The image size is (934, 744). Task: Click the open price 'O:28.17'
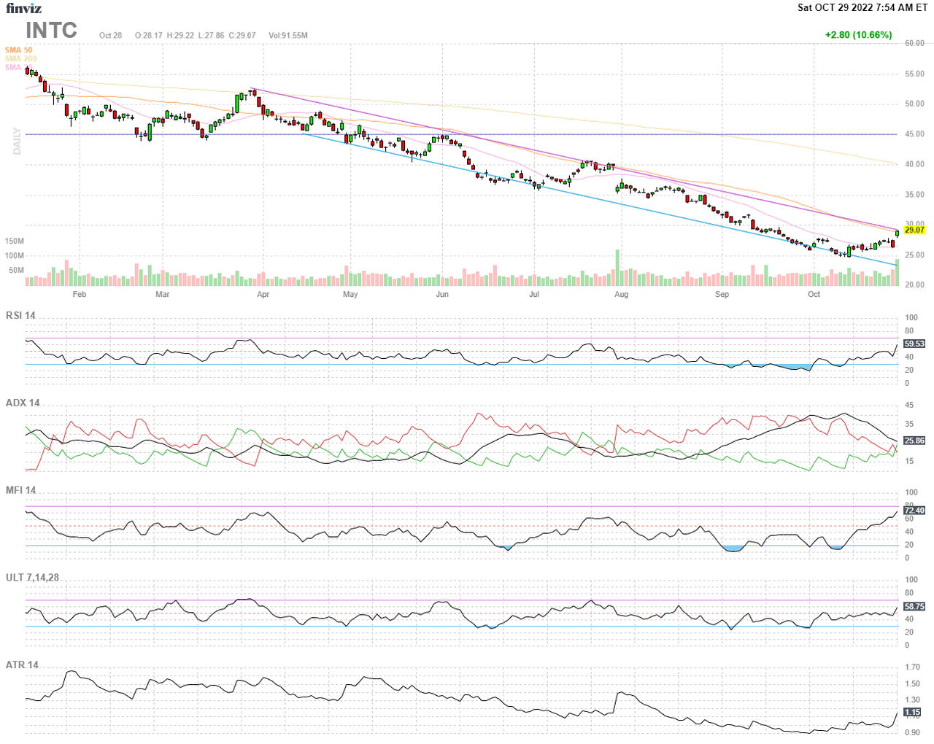[149, 35]
